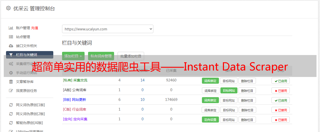Screen dimensions: 320x132
Task: Click the 92460 collected count cell
Action: (x=171, y=80)
